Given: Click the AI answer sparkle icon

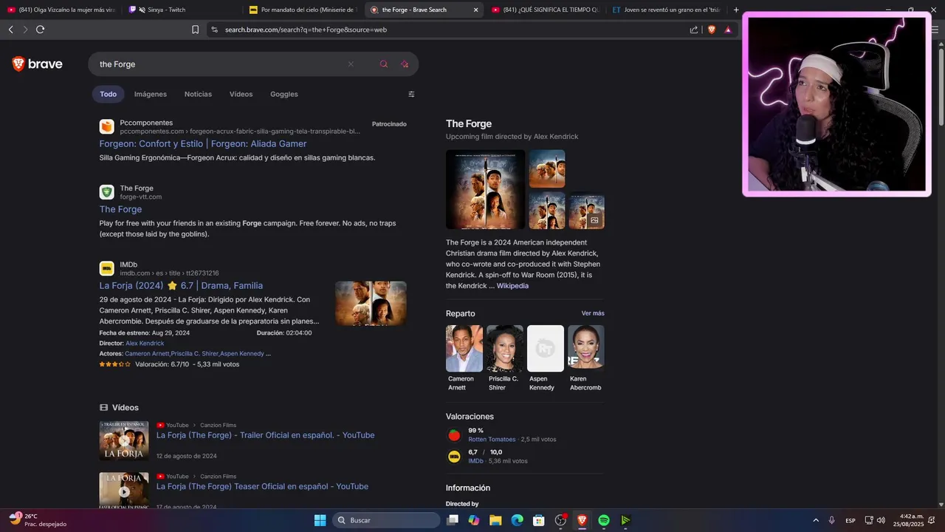Looking at the screenshot, I should 405,64.
